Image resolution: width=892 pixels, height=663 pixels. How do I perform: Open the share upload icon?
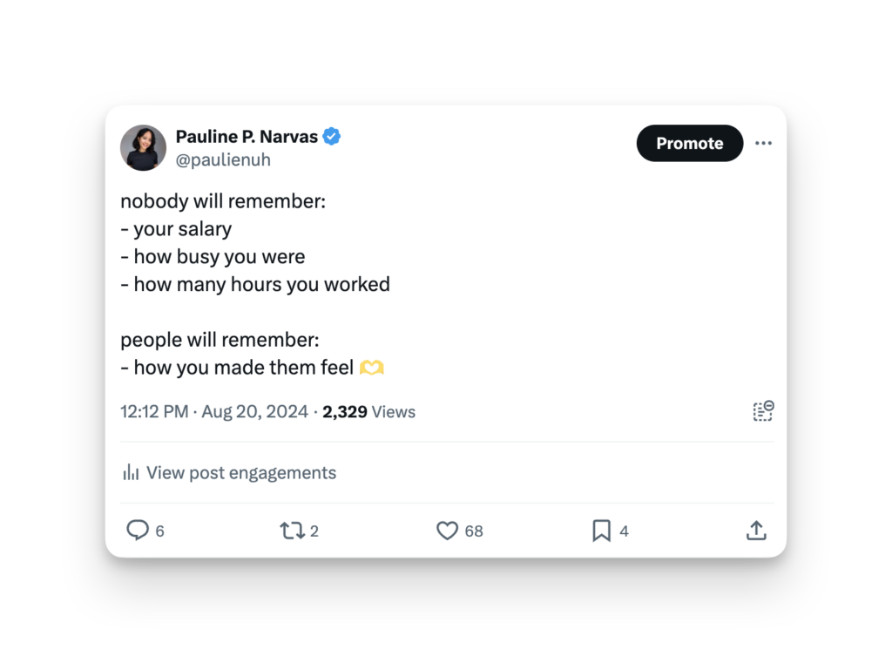(x=756, y=531)
